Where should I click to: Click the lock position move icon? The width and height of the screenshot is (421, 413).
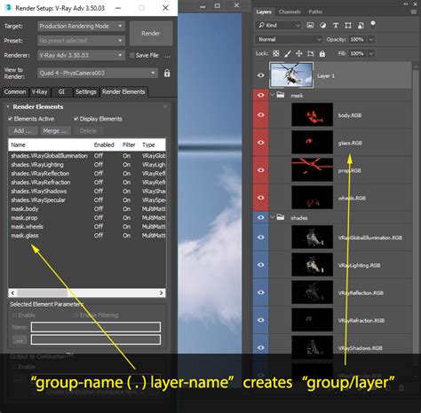click(299, 53)
